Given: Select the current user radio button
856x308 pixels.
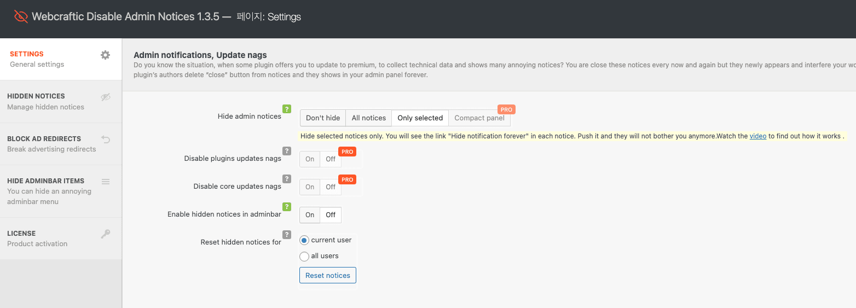Looking at the screenshot, I should click(x=304, y=241).
